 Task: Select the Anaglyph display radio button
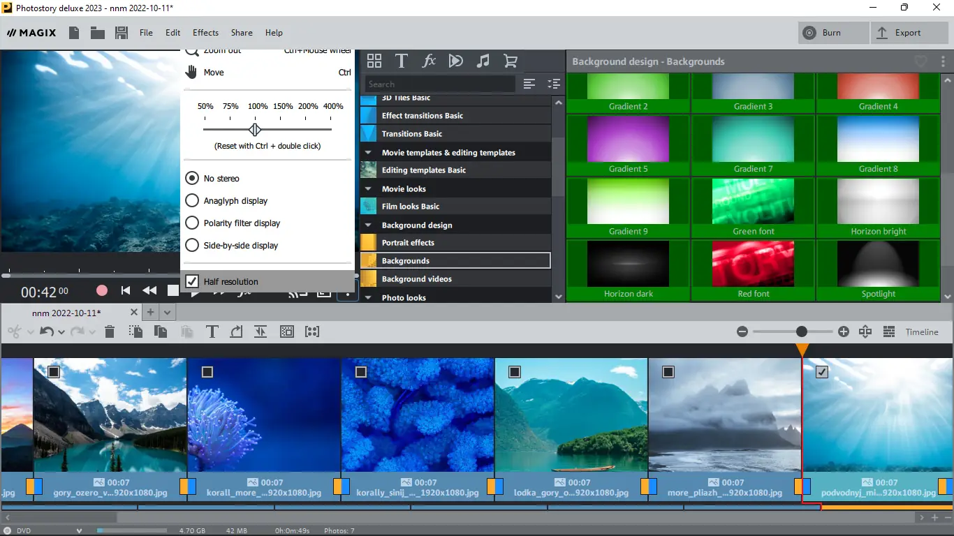click(192, 200)
